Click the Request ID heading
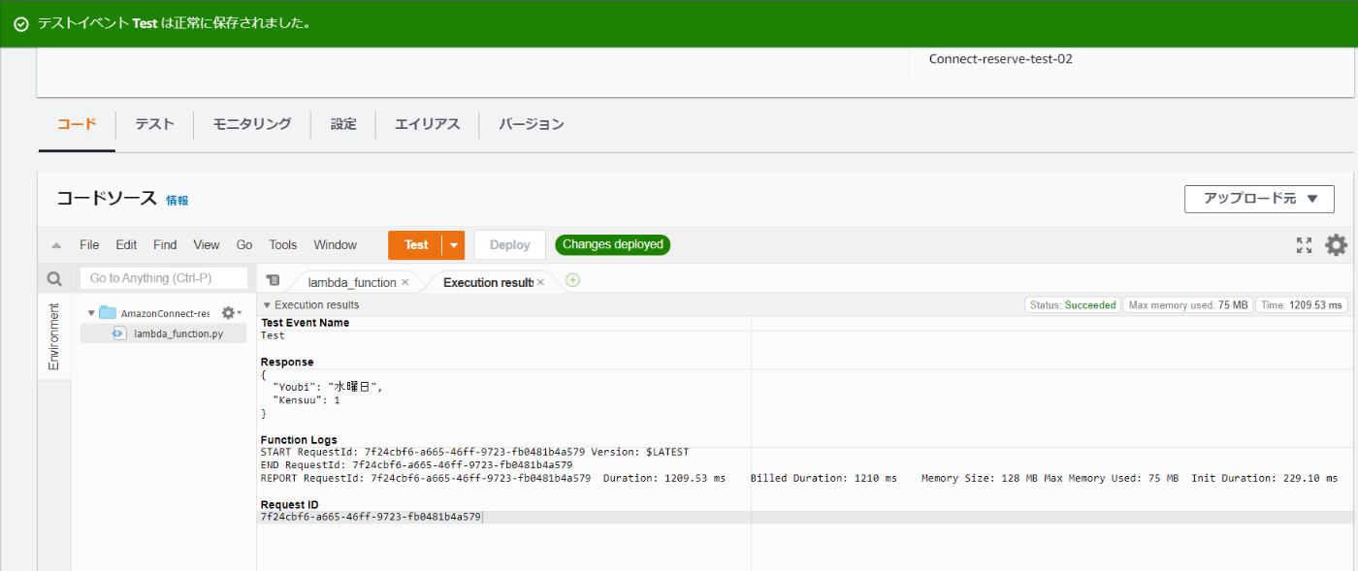 (x=289, y=505)
